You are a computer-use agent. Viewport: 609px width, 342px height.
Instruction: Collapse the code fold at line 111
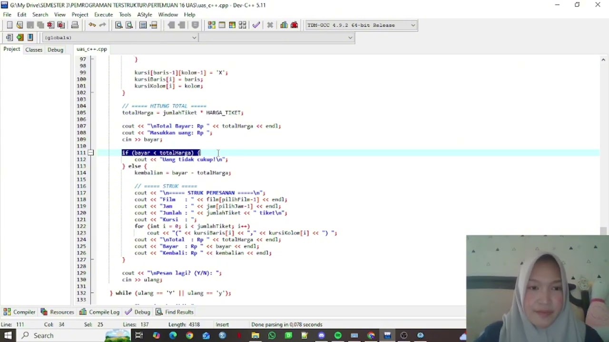pos(90,153)
